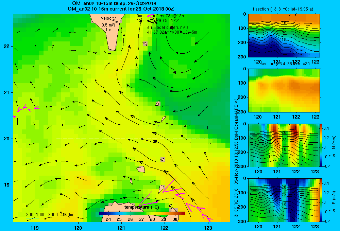Click the velocity scale arrow in legend
Screen dimensions: 340x231
click(x=109, y=22)
